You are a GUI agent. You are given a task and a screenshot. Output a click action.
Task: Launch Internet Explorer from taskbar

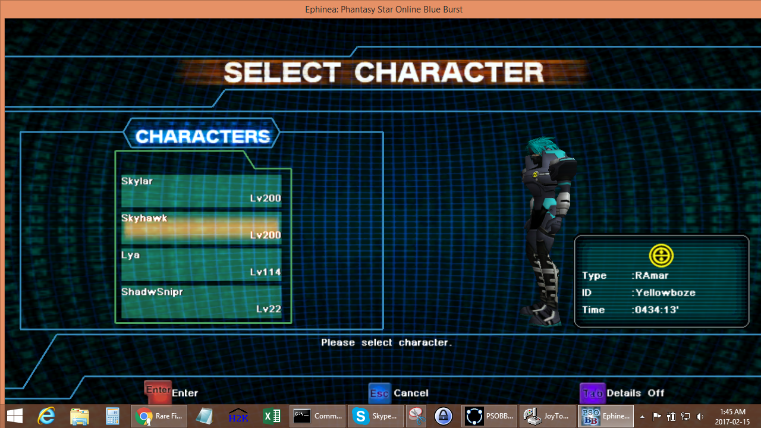tap(47, 416)
